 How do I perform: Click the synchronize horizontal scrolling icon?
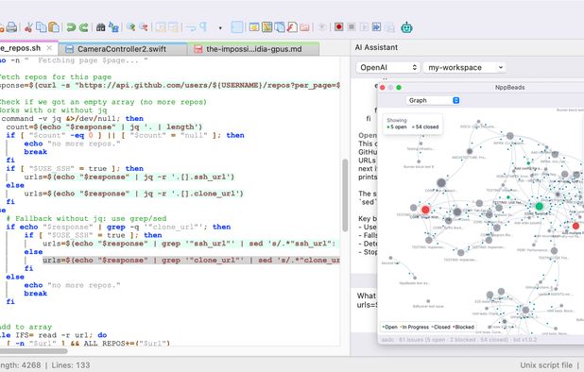[173, 27]
